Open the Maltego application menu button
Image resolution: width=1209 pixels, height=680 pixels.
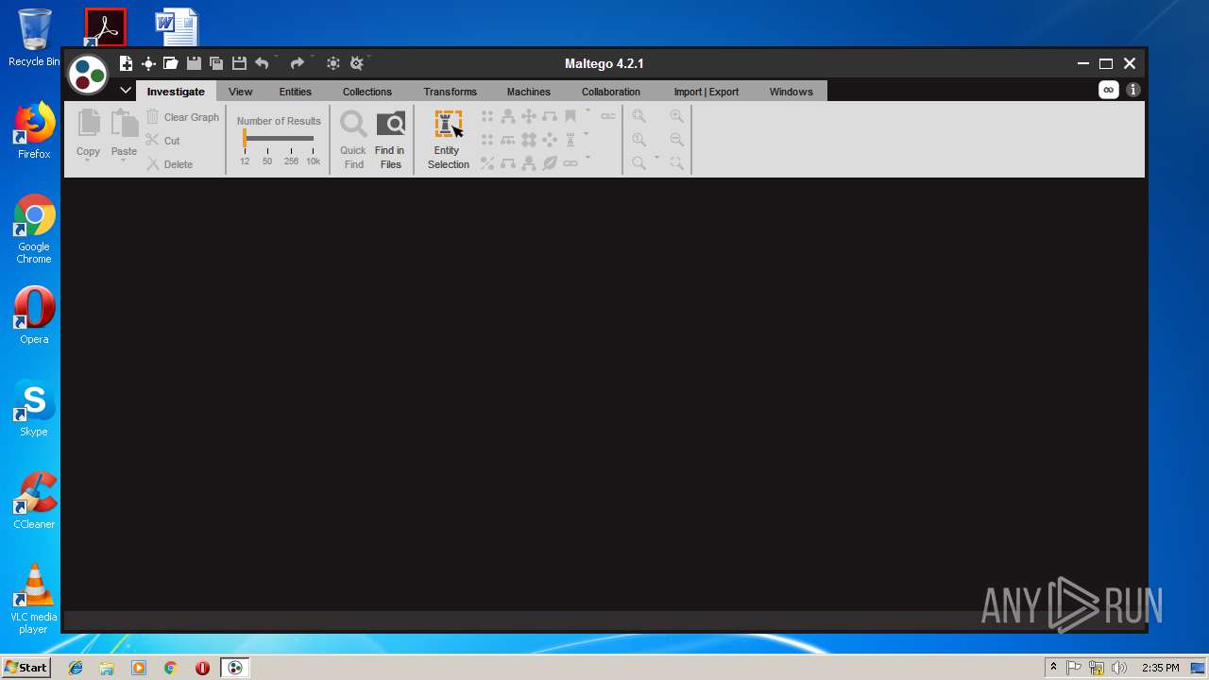pyautogui.click(x=89, y=75)
